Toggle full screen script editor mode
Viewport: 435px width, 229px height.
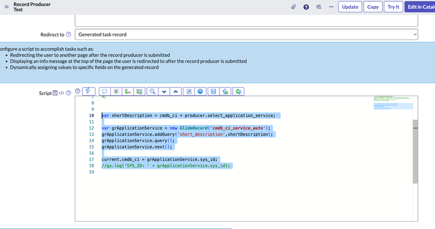(x=189, y=91)
